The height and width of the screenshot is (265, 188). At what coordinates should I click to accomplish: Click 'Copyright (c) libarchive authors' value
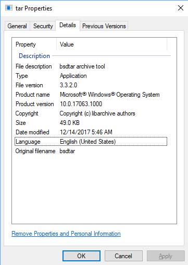pos(97,113)
